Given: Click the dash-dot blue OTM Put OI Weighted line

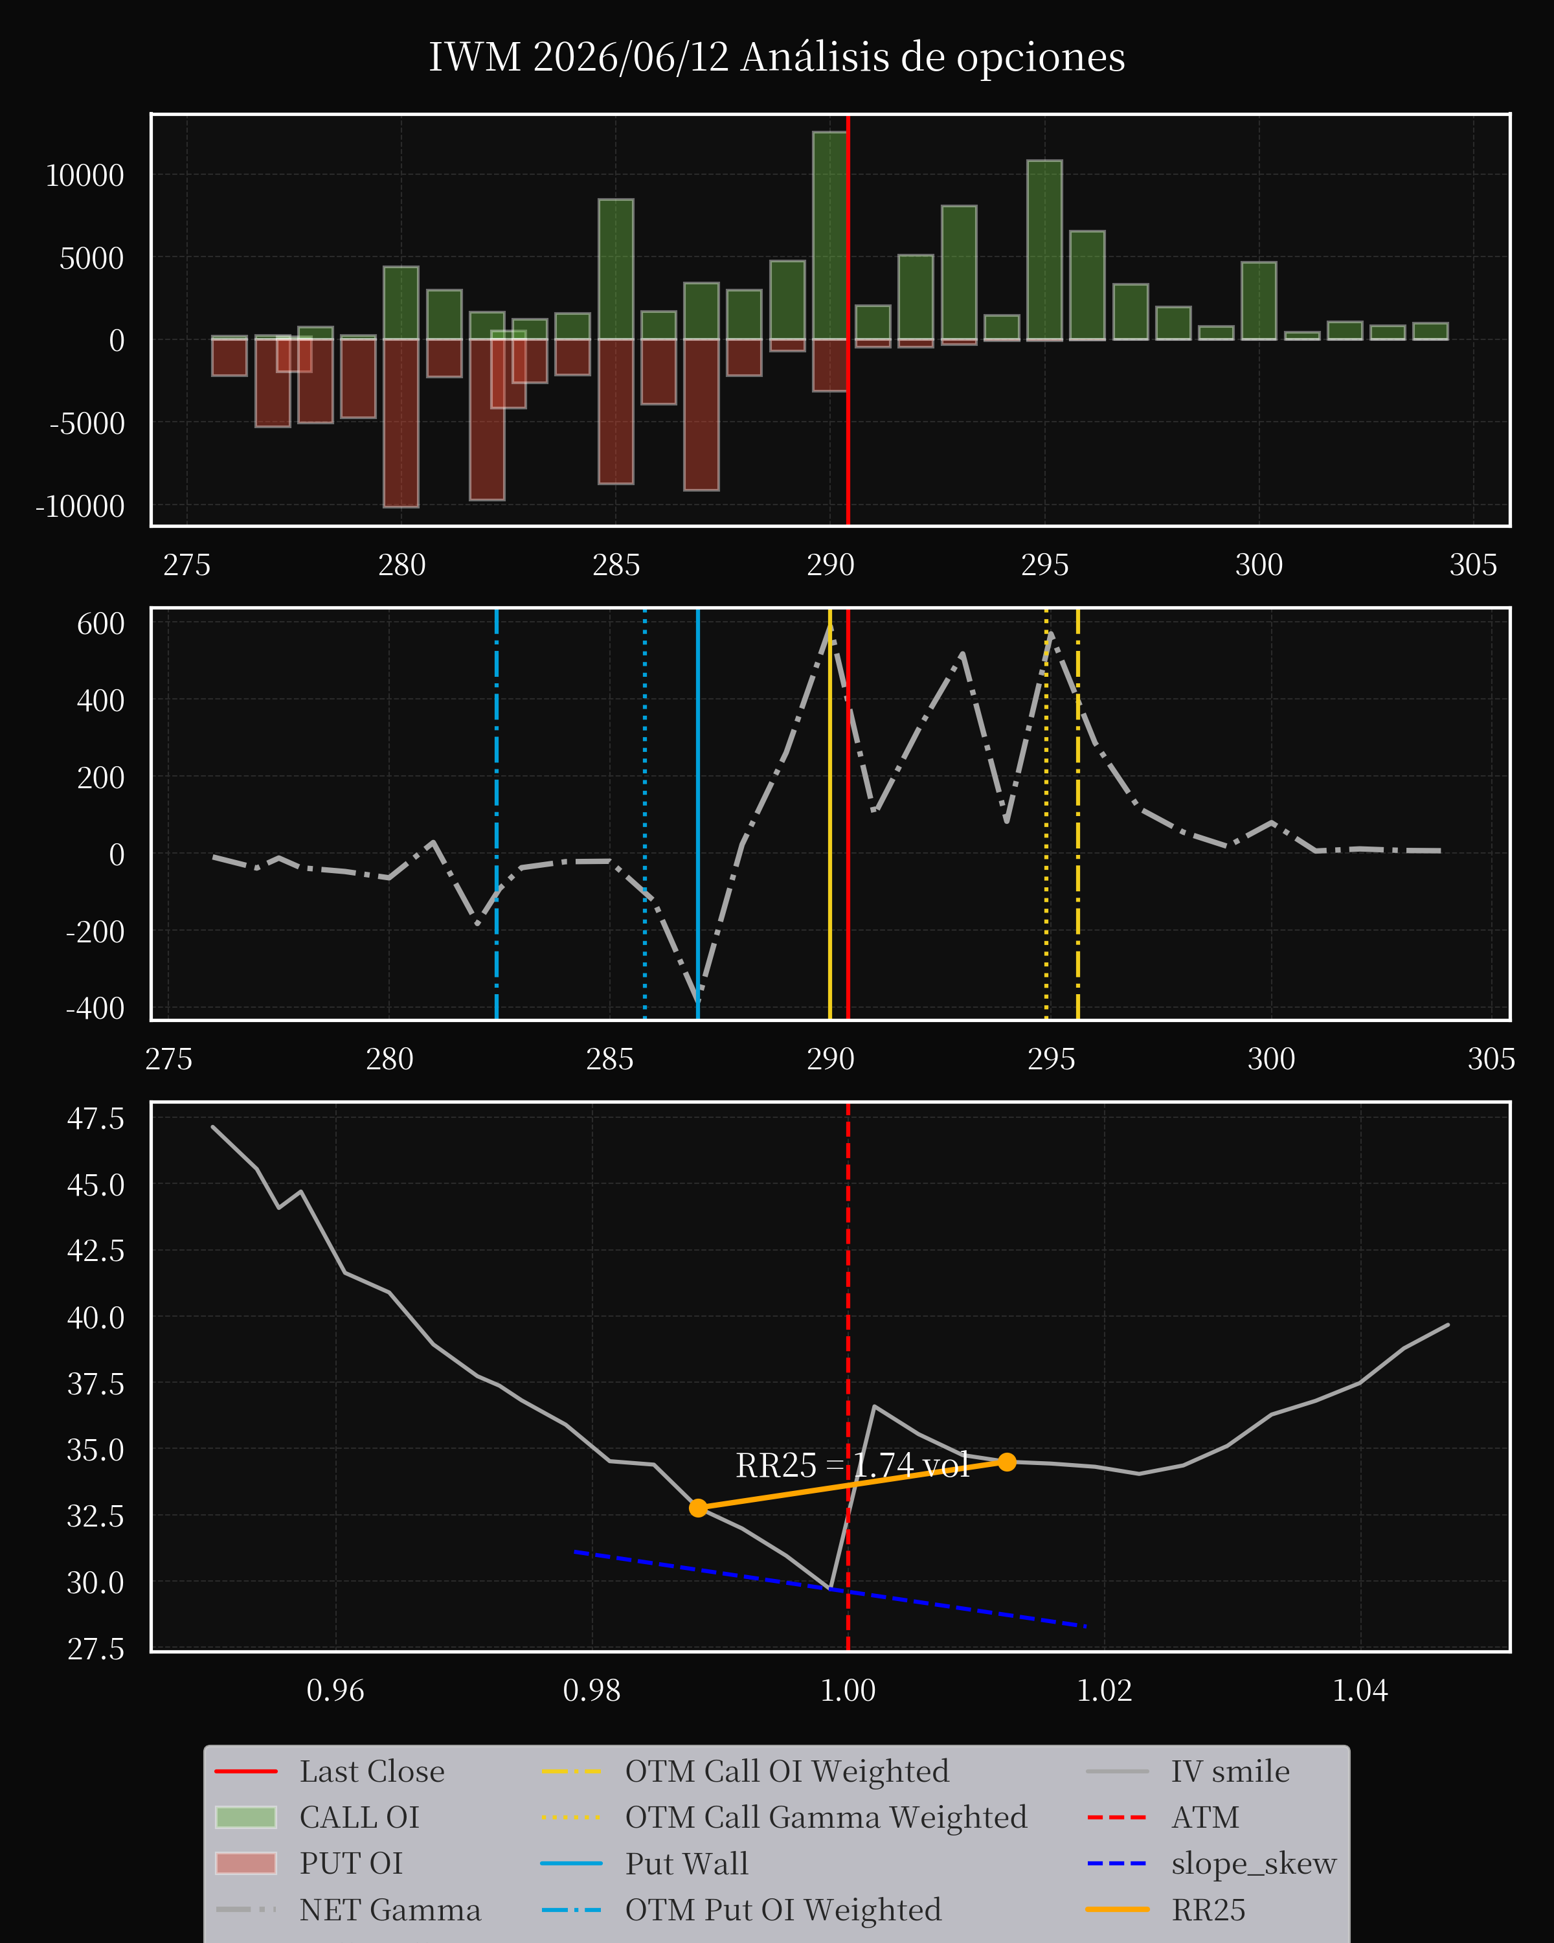Looking at the screenshot, I should click(x=497, y=813).
